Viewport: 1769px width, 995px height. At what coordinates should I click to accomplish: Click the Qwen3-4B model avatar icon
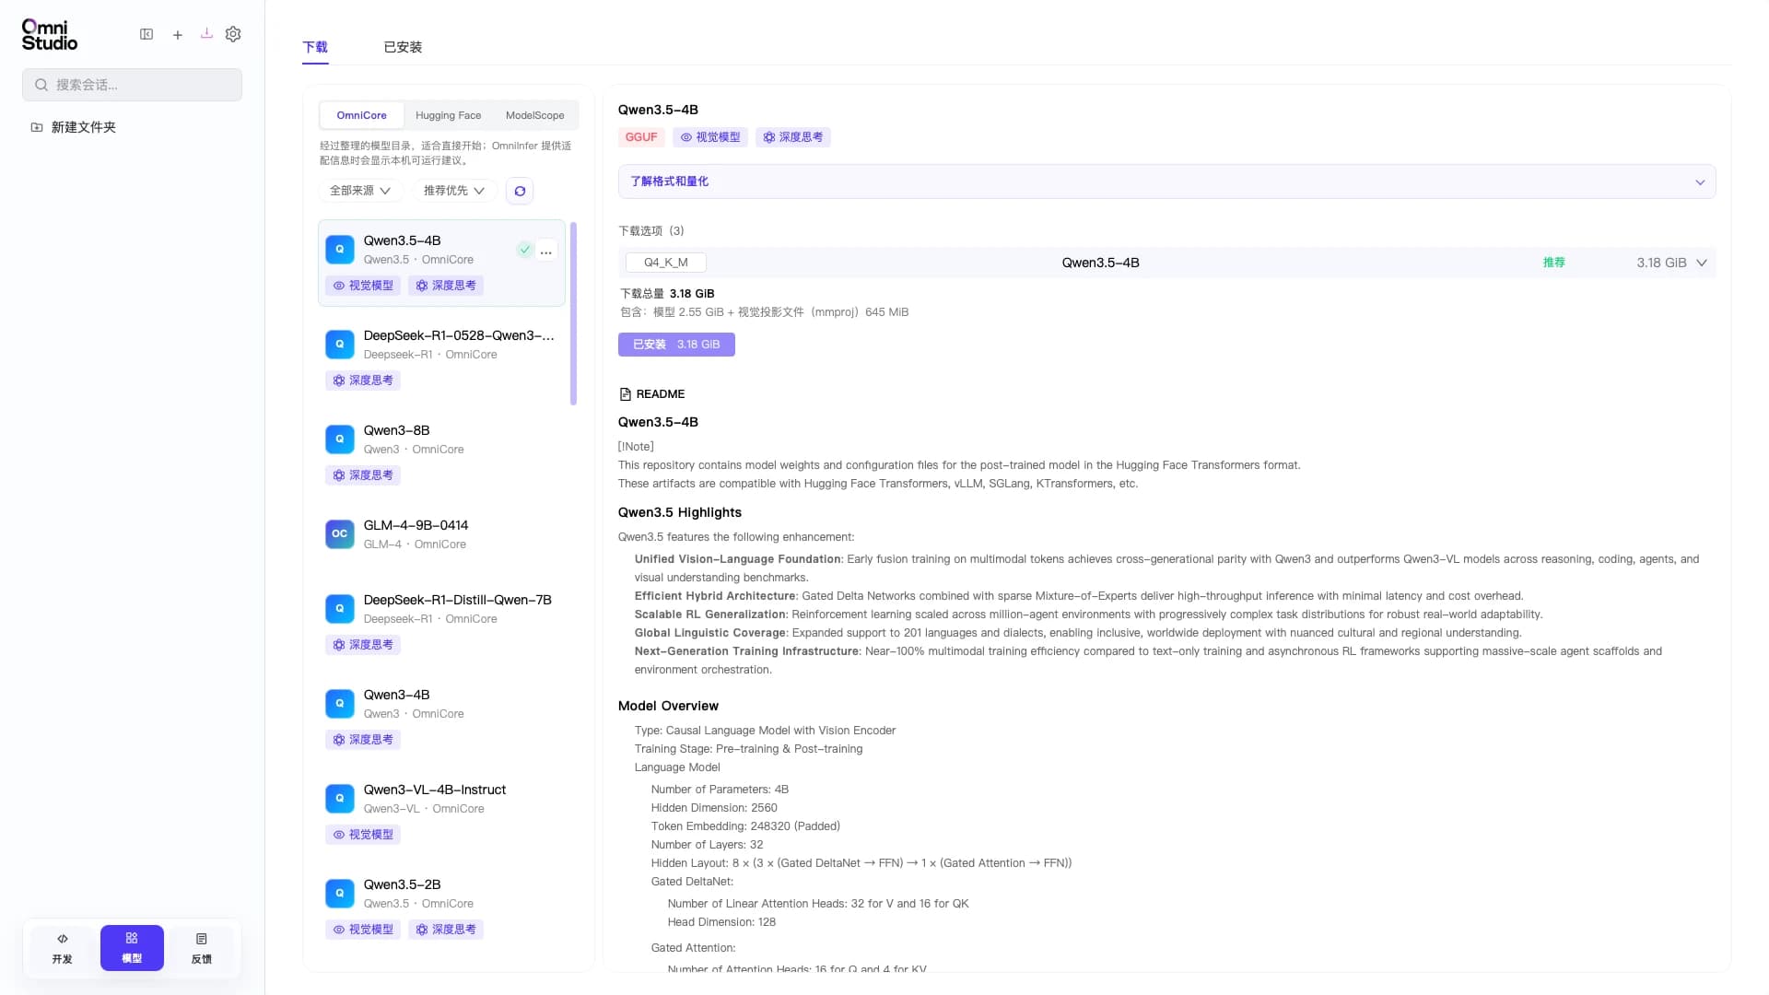coord(340,704)
